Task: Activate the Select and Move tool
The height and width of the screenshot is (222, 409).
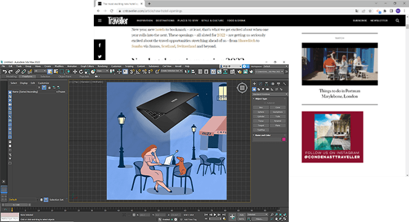Action: (x=75, y=72)
